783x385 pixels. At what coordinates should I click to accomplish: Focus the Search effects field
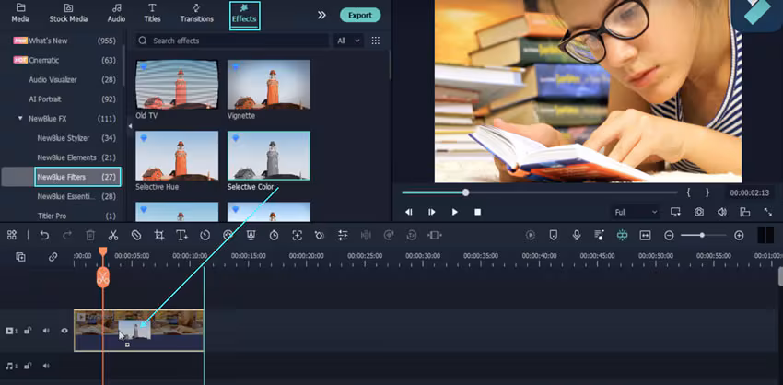point(232,41)
